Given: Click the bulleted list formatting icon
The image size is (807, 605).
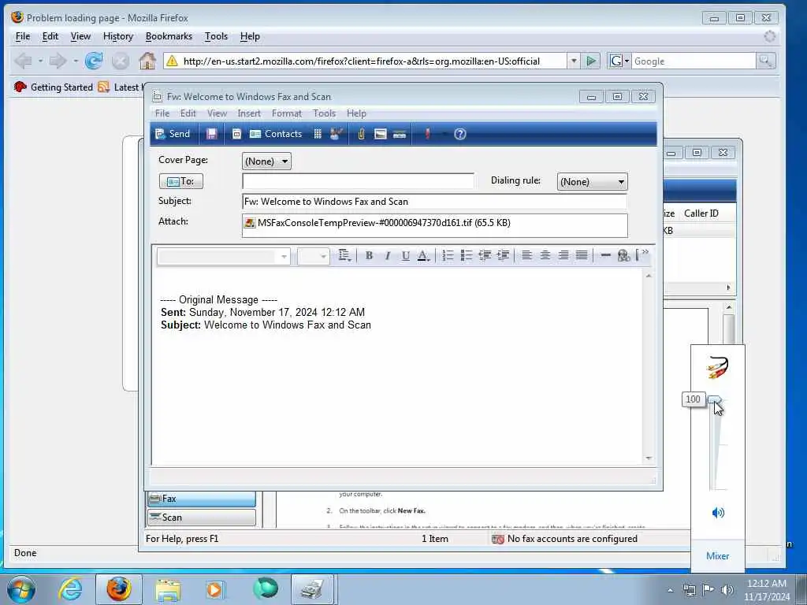Looking at the screenshot, I should point(467,256).
